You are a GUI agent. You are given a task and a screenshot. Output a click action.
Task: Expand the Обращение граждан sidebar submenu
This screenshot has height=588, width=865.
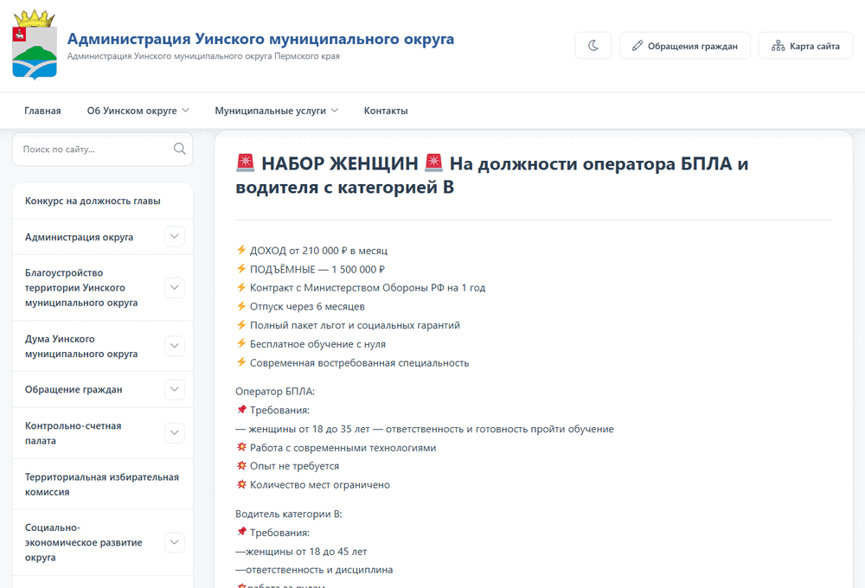tap(175, 389)
